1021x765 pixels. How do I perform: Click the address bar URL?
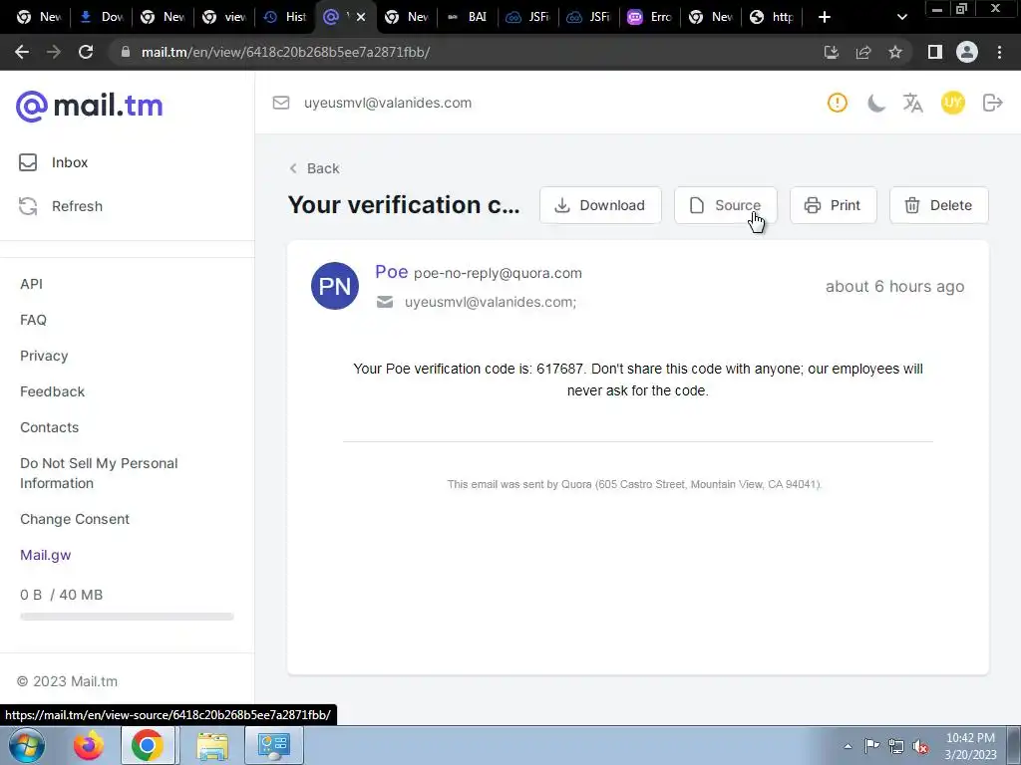click(285, 52)
